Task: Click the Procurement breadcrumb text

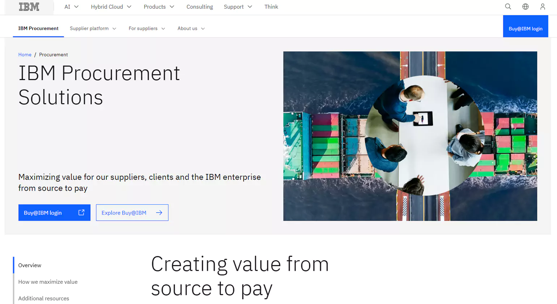Action: [54, 55]
